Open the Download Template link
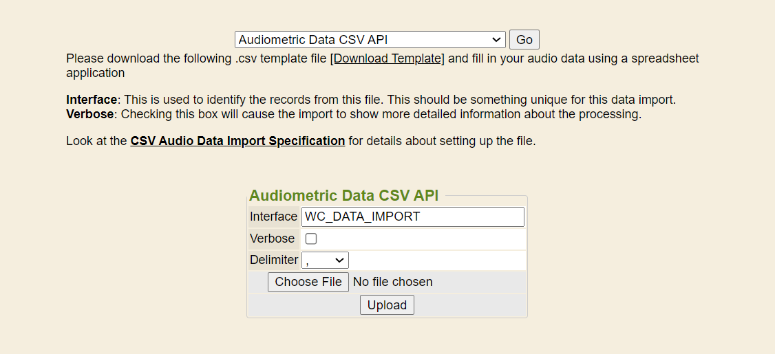This screenshot has height=354, width=775. pyautogui.click(x=387, y=58)
